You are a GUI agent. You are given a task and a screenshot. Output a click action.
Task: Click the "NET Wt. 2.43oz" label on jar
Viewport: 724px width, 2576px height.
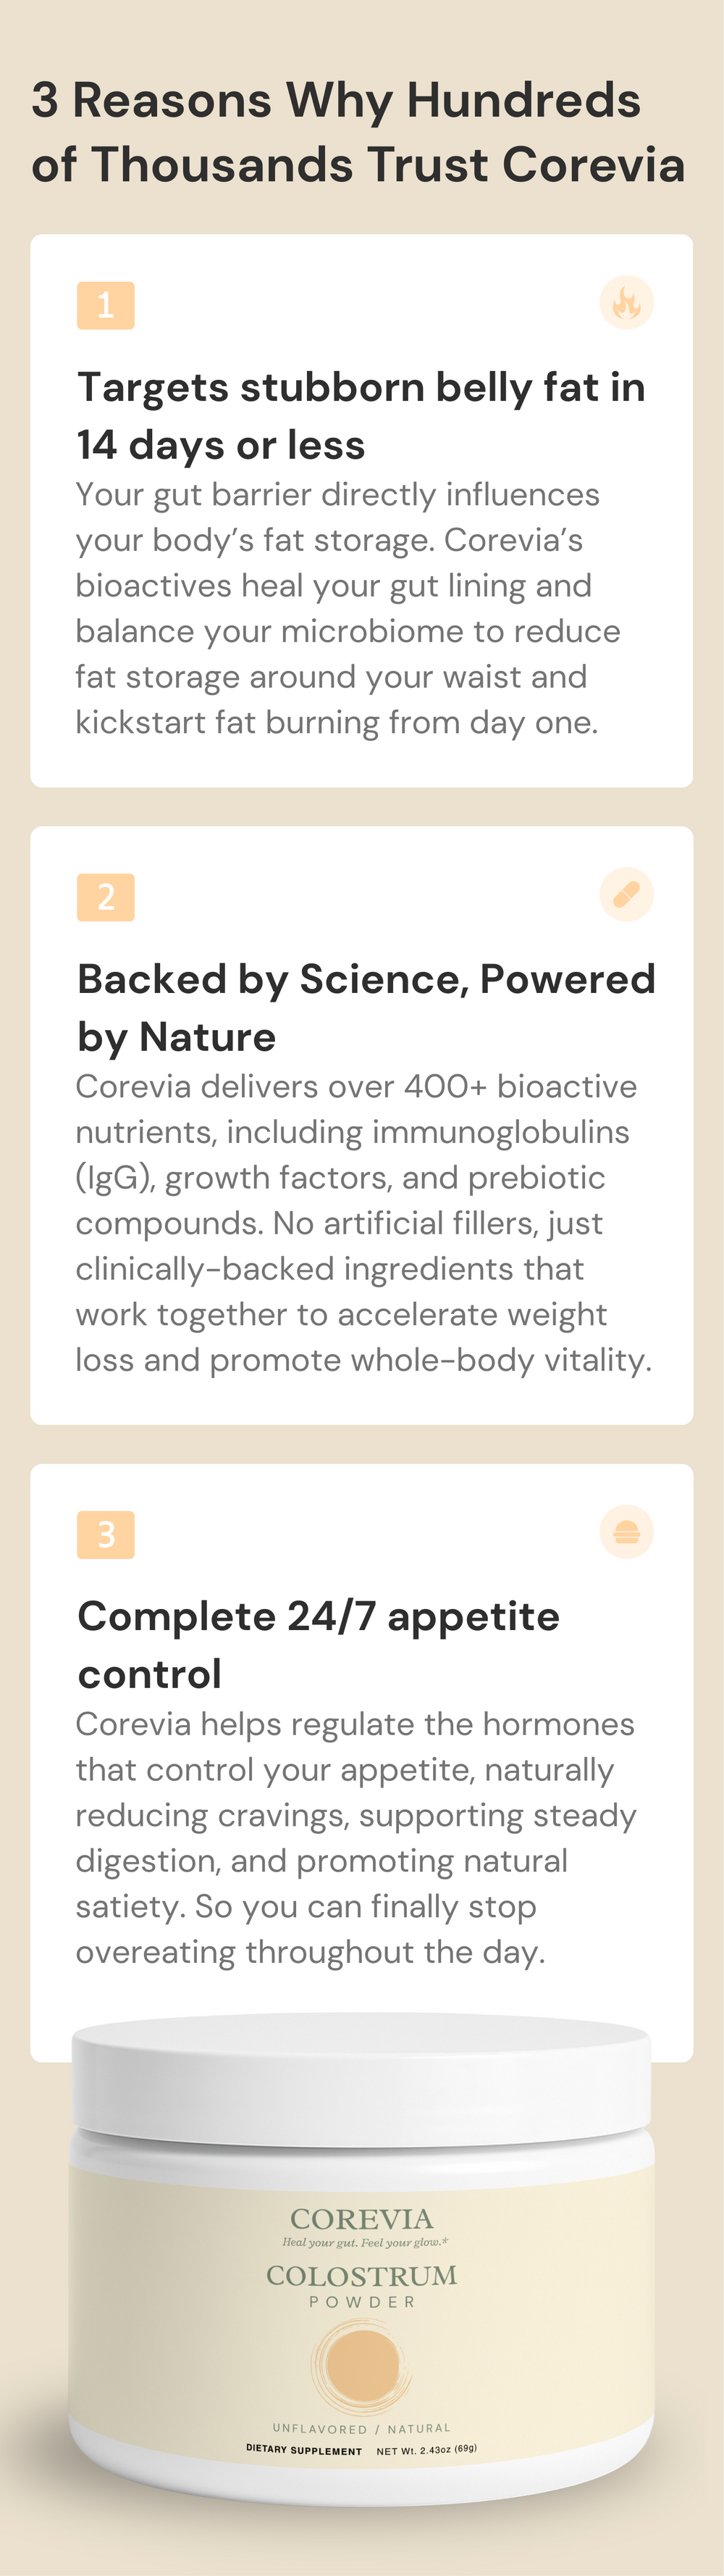(x=426, y=2450)
